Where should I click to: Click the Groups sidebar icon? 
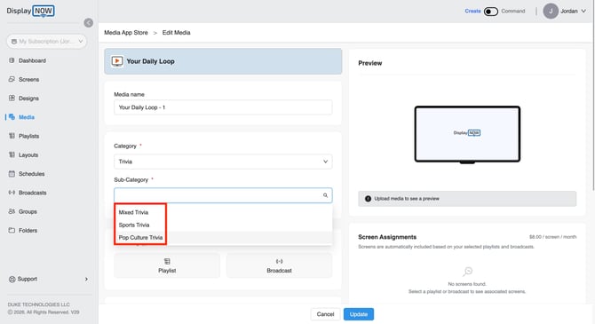12,211
